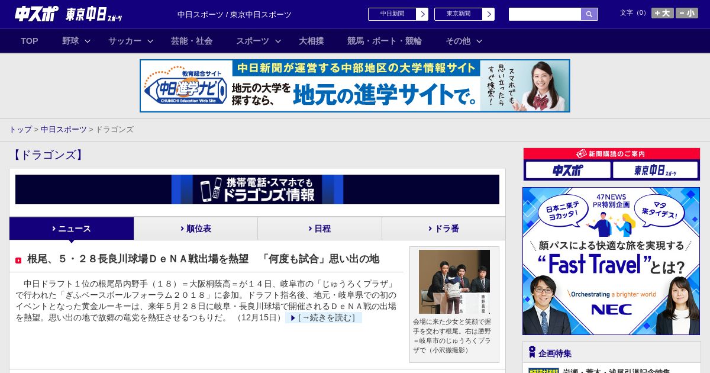Switch to the 日程 tab

319,229
